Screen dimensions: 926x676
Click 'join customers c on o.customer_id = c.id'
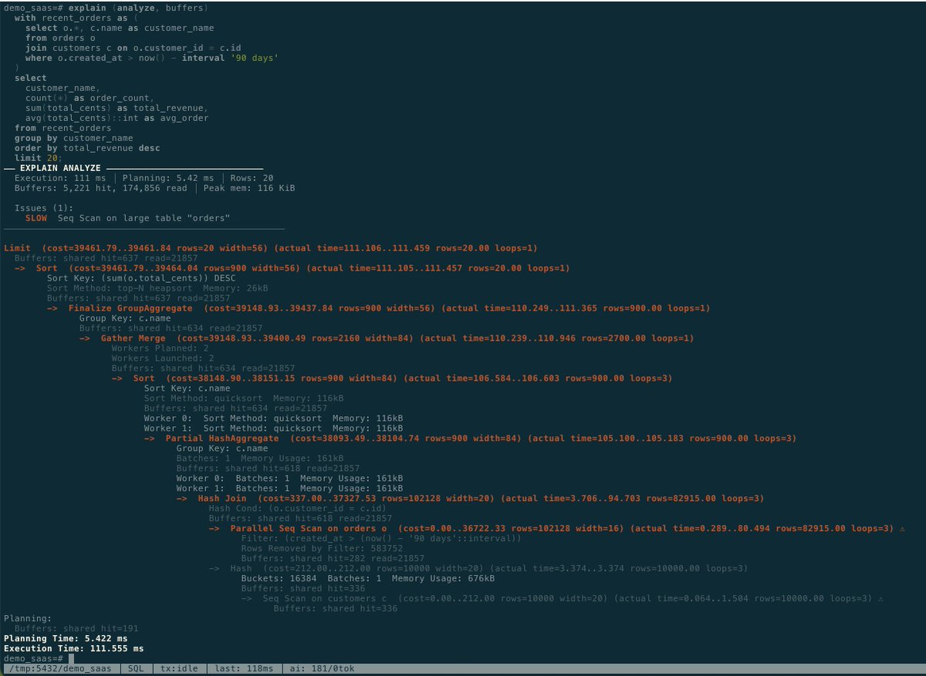point(133,48)
